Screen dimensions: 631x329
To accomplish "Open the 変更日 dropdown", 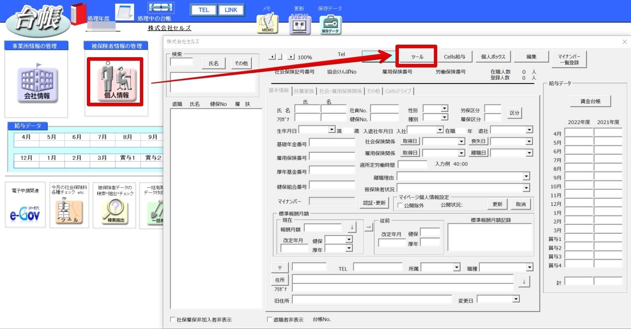I will [x=516, y=299].
